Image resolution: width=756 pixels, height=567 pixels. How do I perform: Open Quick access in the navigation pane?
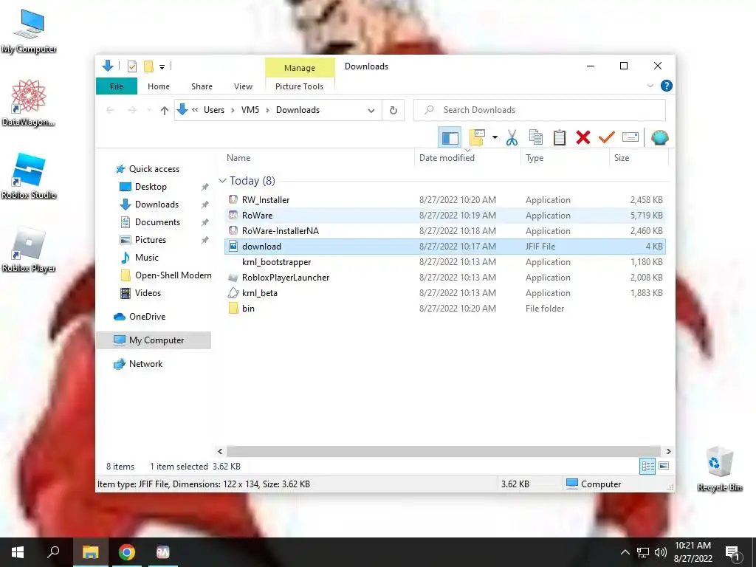[x=154, y=169]
